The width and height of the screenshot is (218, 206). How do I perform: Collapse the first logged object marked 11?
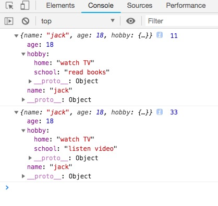(16, 36)
